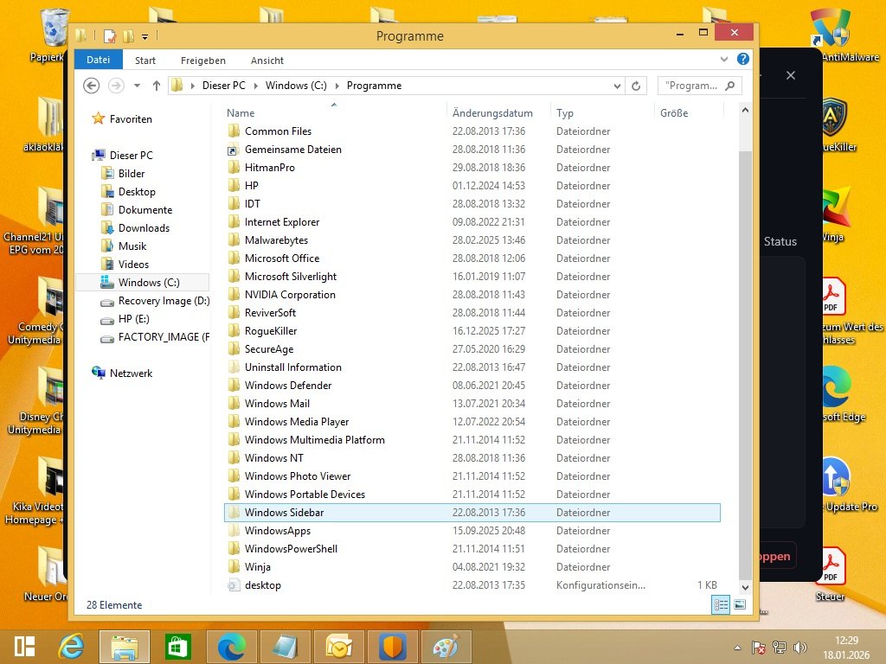Switch to the Start ribbon tab

tap(145, 61)
